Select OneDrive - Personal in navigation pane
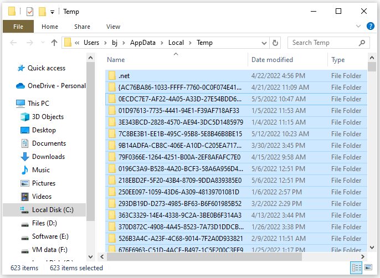 tap(51, 86)
